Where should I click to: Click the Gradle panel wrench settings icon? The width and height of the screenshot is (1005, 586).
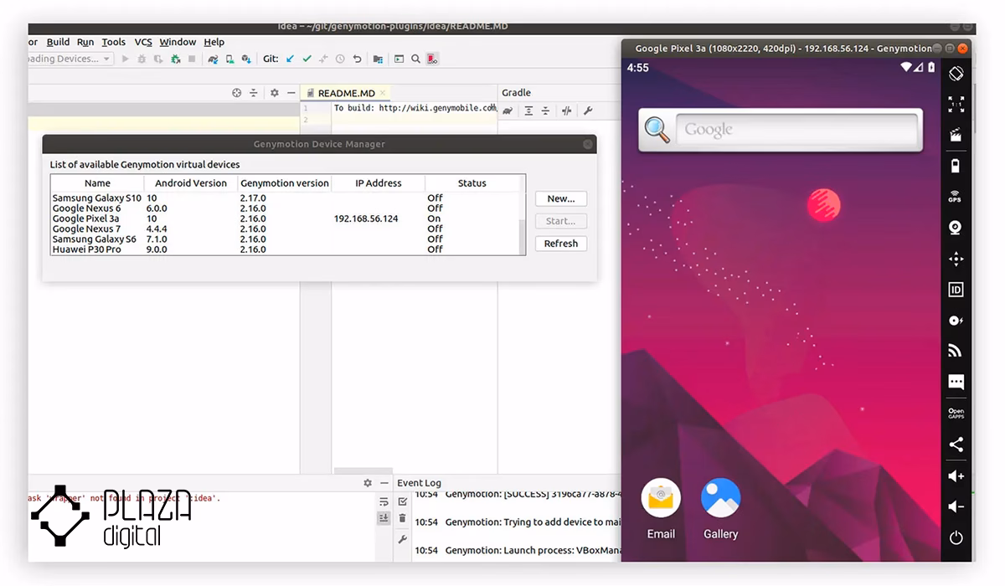coord(588,111)
